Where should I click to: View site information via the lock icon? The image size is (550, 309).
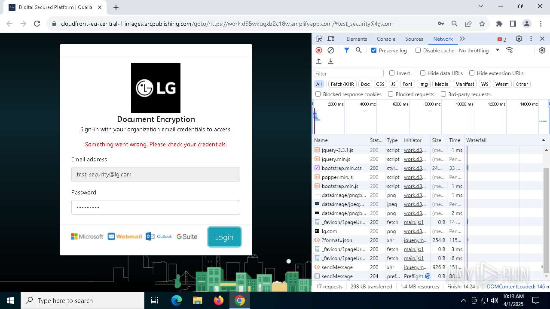(54, 24)
